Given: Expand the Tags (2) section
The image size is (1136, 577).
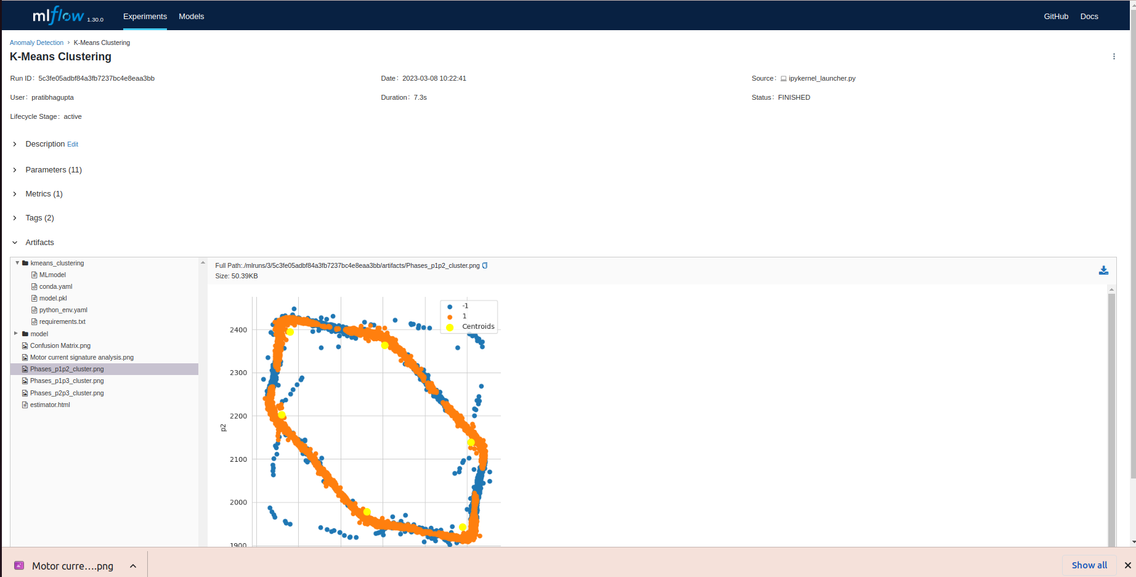Looking at the screenshot, I should [15, 218].
